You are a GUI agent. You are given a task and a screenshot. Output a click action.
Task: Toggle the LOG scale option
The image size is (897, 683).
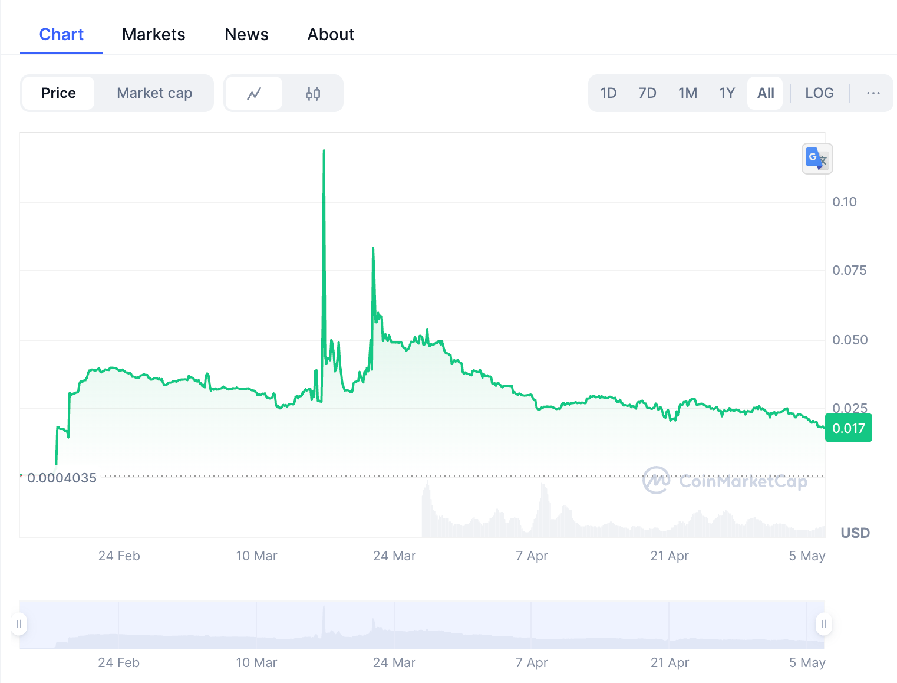[819, 93]
